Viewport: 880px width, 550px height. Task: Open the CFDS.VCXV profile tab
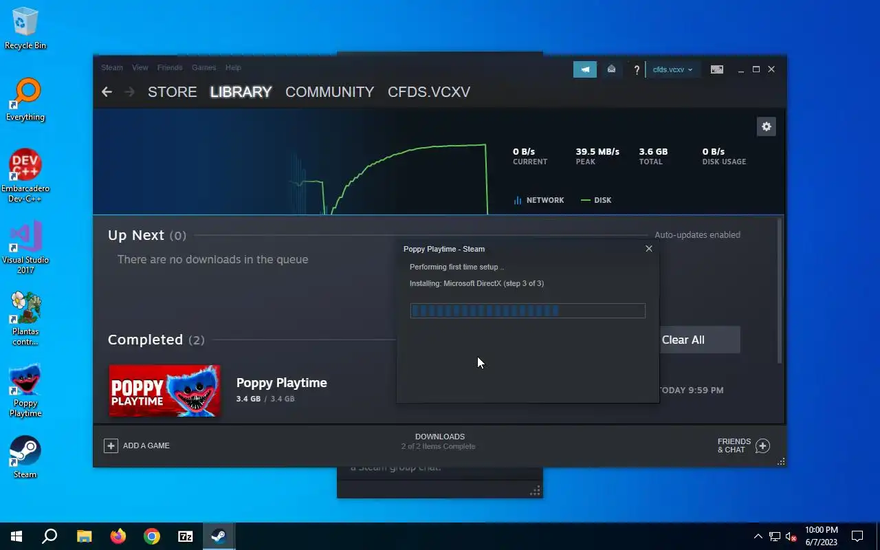click(429, 92)
